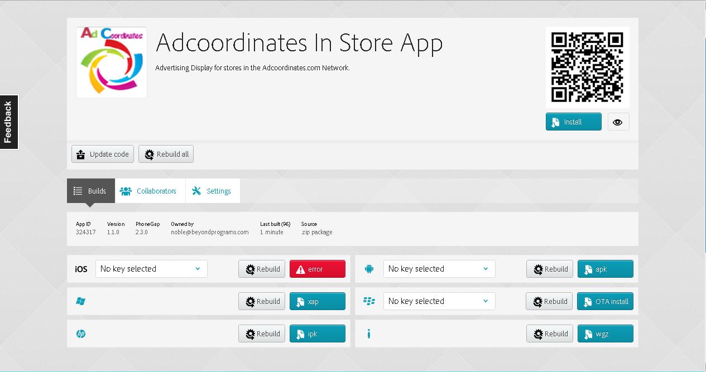The width and height of the screenshot is (706, 372).
Task: Click the iOS platform icon
Action: click(81, 269)
